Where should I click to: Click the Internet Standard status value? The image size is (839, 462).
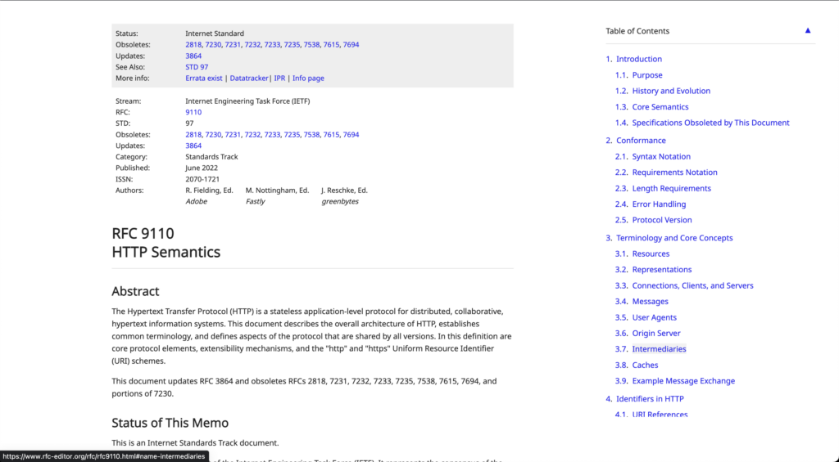tap(215, 33)
